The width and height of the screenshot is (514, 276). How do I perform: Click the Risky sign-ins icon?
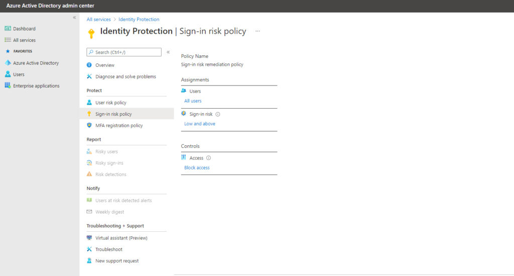click(89, 163)
